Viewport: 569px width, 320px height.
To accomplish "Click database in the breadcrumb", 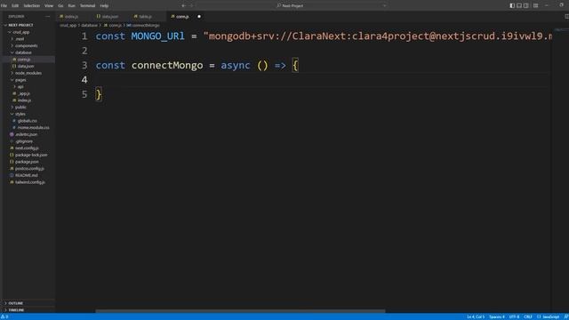I will click(89, 26).
